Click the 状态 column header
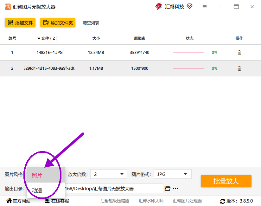The height and width of the screenshot is (206, 261). pos(189,38)
